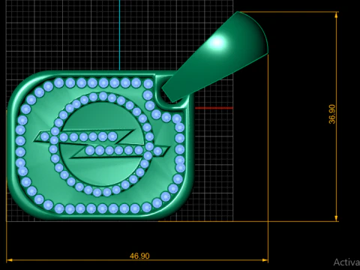Select the 36.90 height dimension label
Image resolution: width=360 pixels, height=270 pixels.
point(332,114)
